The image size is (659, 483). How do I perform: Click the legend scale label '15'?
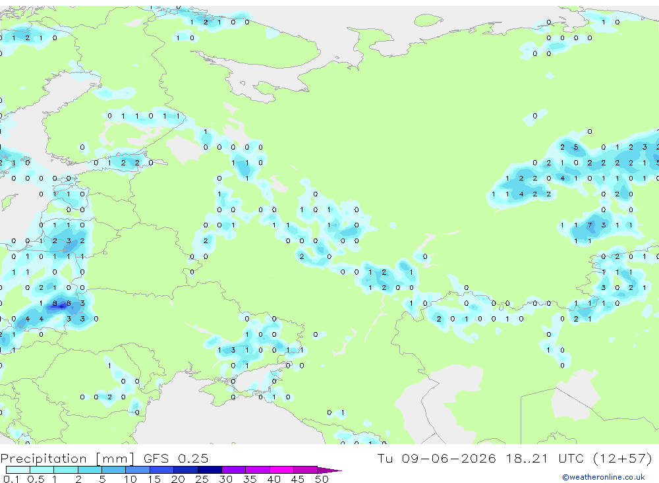(154, 479)
